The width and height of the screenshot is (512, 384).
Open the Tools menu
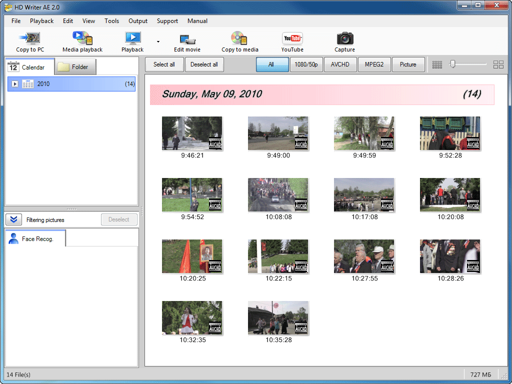(111, 21)
